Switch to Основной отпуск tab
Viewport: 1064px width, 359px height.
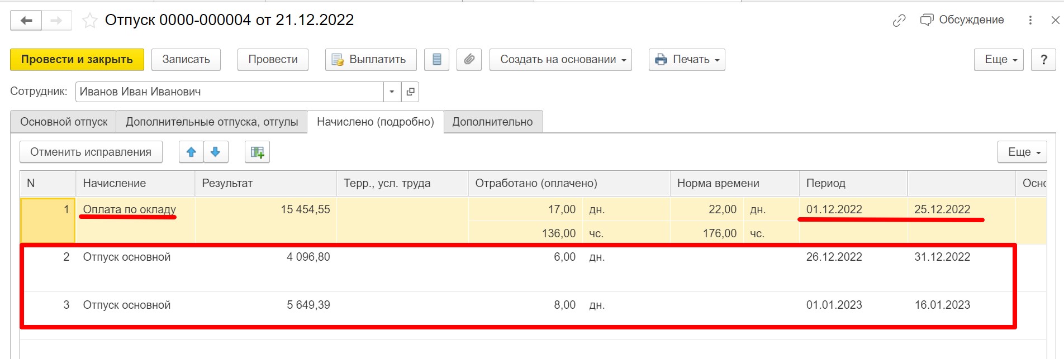(x=64, y=122)
